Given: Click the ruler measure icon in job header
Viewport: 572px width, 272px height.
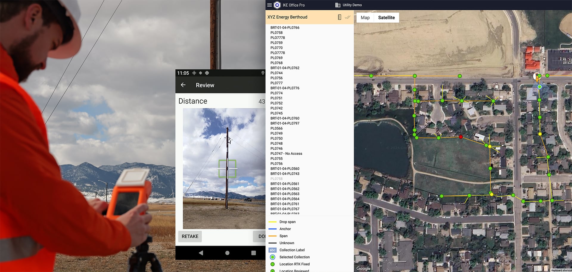Looking at the screenshot, I should click(339, 17).
